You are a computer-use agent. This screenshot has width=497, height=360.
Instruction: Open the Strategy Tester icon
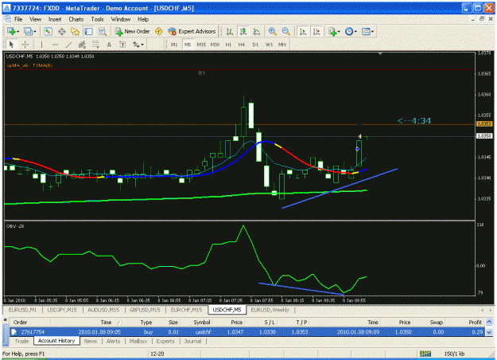102,31
